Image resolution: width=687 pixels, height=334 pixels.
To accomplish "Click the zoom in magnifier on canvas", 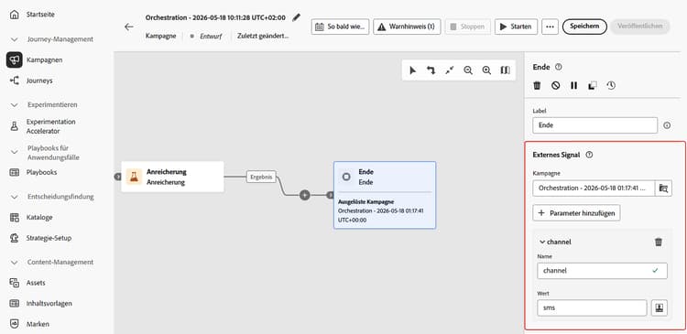I will coord(486,70).
